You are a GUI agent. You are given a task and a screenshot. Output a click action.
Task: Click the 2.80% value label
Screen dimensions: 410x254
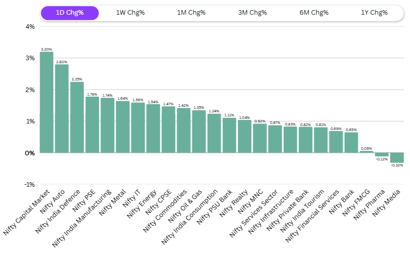[62, 62]
